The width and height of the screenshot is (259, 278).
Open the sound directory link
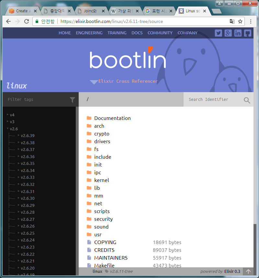click(x=101, y=227)
